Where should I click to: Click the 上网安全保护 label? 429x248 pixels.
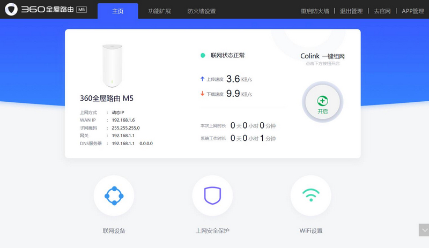tap(212, 231)
